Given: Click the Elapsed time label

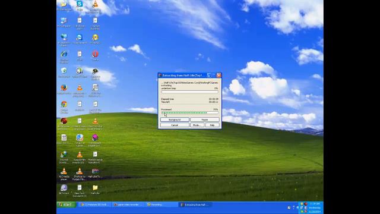Looking at the screenshot, I should coord(167,99).
